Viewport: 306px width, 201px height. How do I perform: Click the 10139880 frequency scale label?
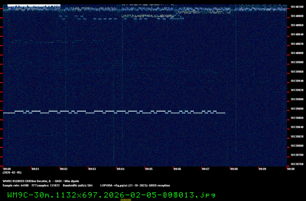297,109
